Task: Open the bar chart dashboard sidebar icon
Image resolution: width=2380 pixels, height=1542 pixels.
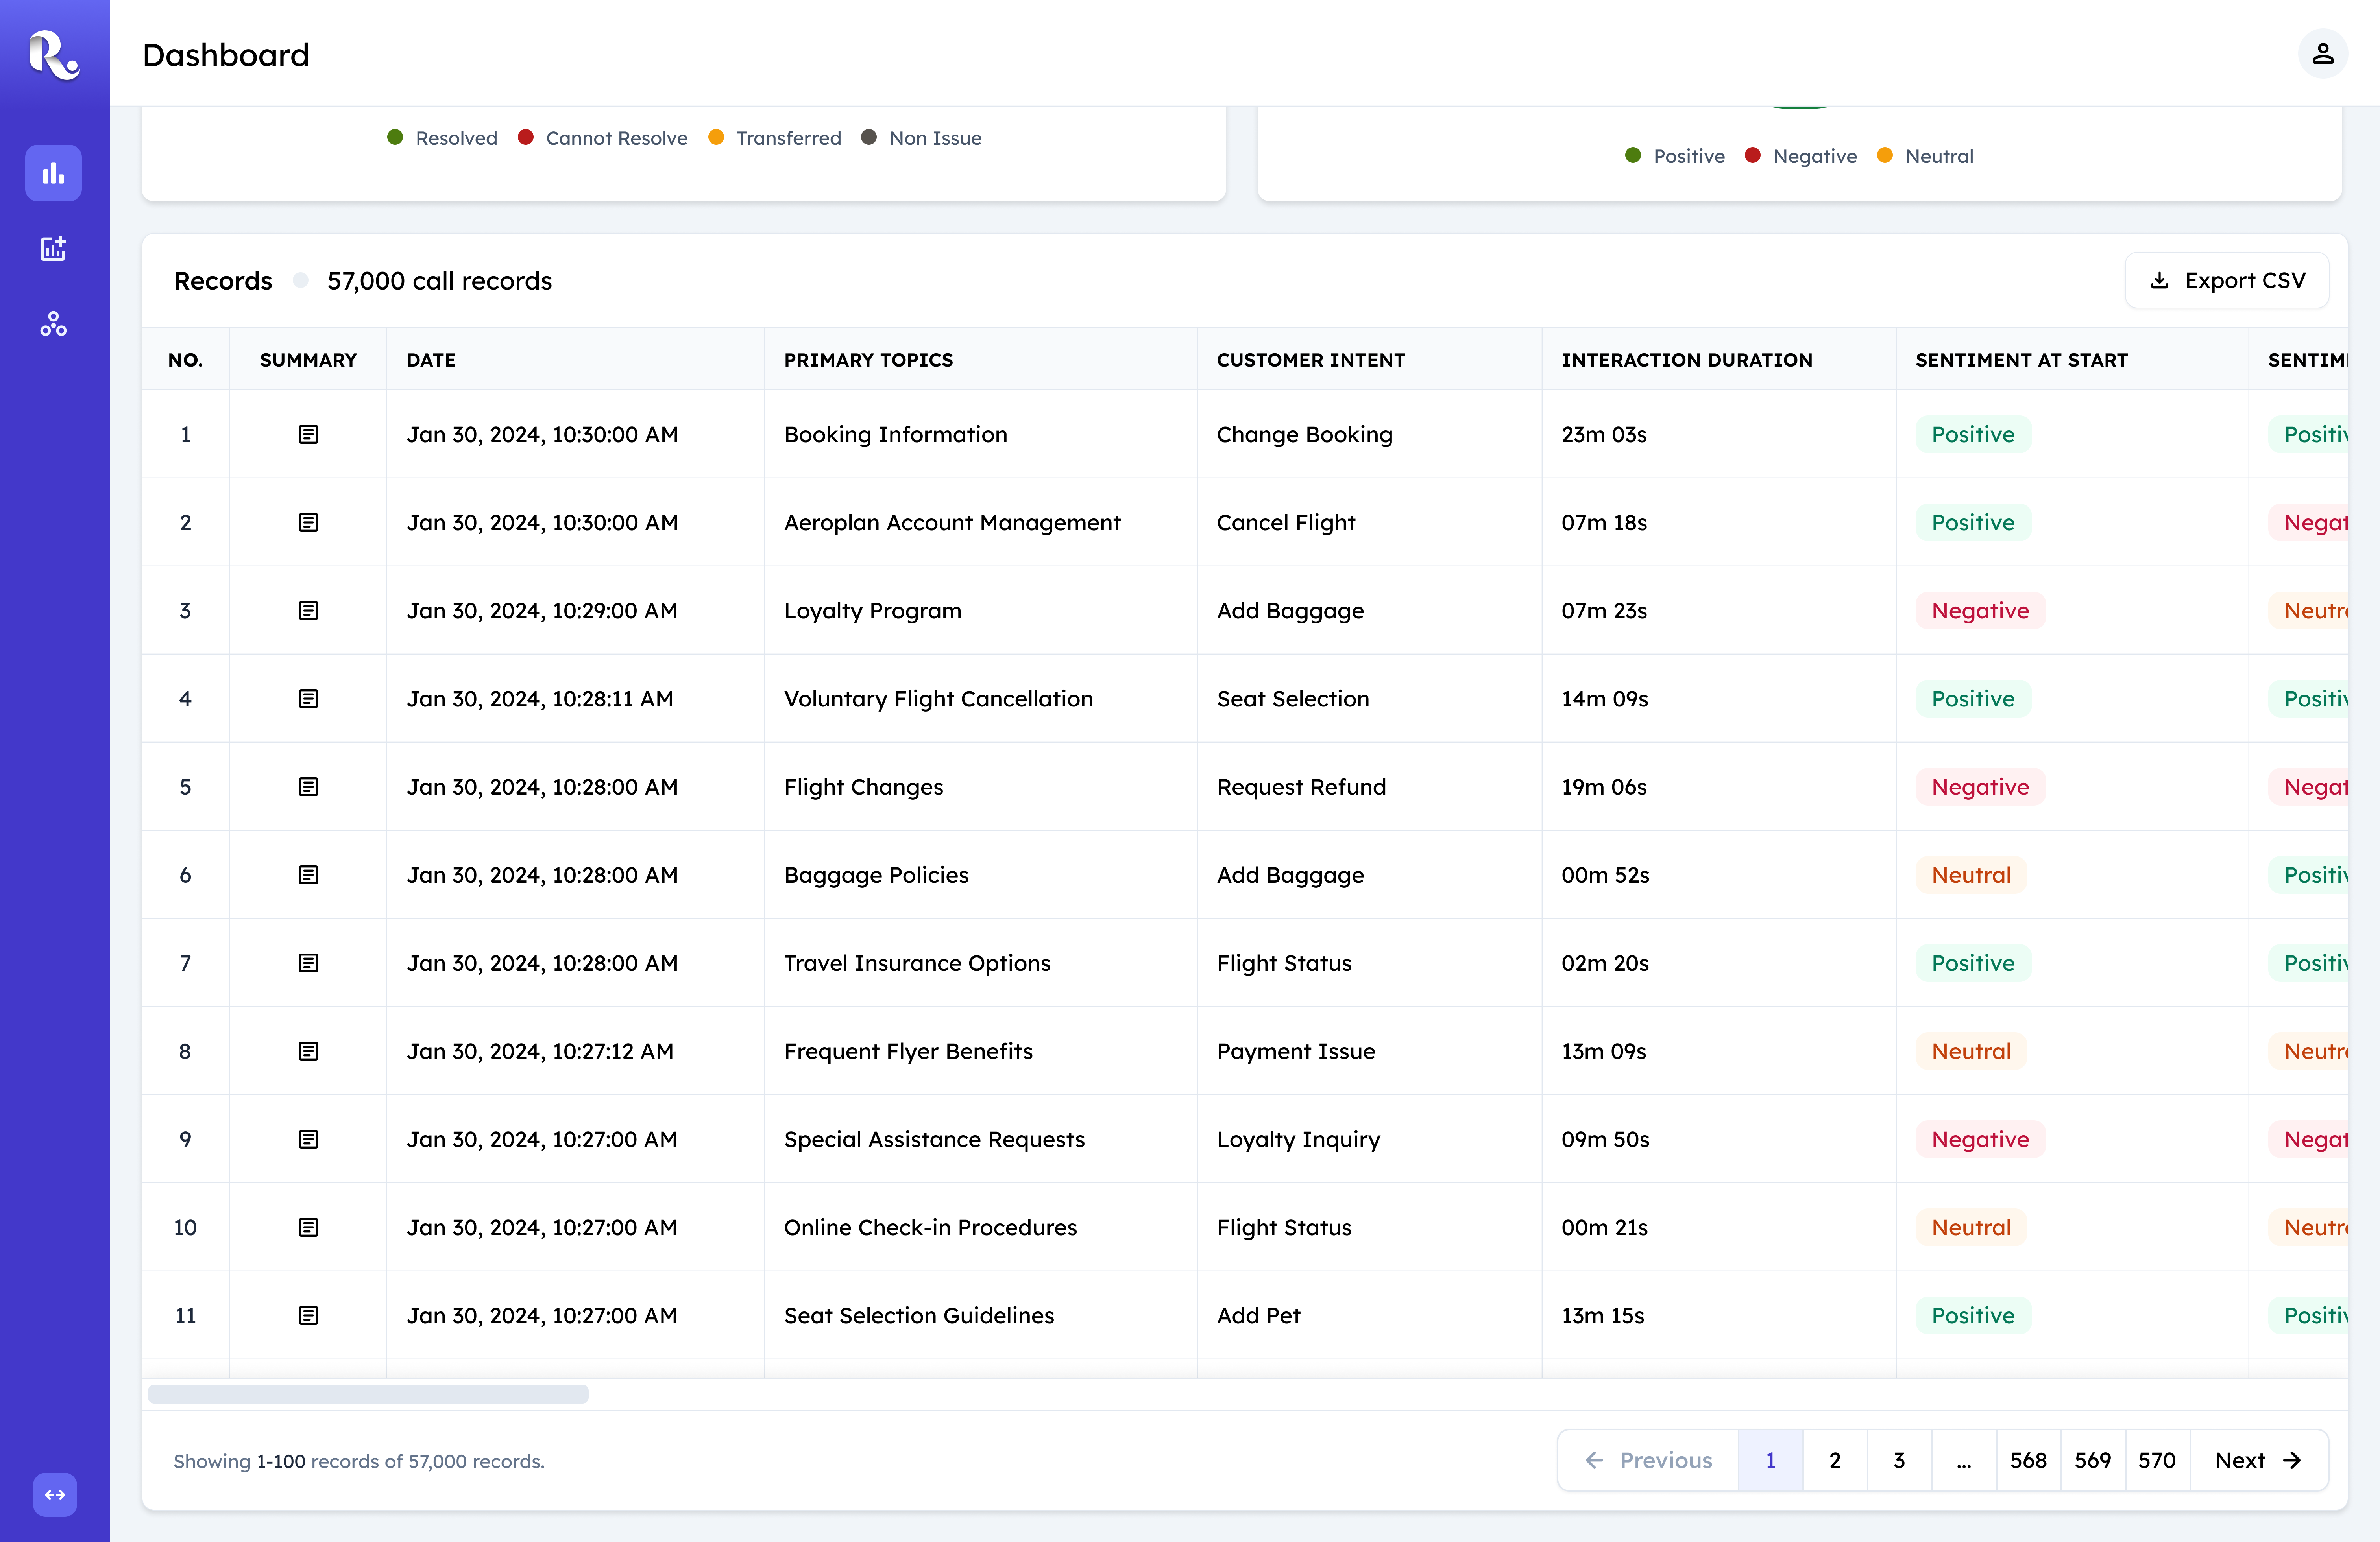Action: pos(53,173)
